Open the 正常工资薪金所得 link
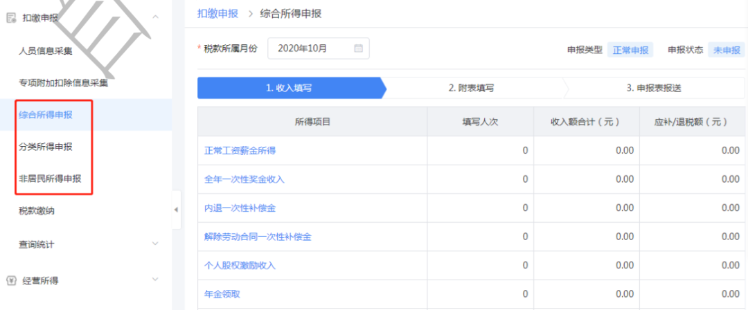 (240, 151)
